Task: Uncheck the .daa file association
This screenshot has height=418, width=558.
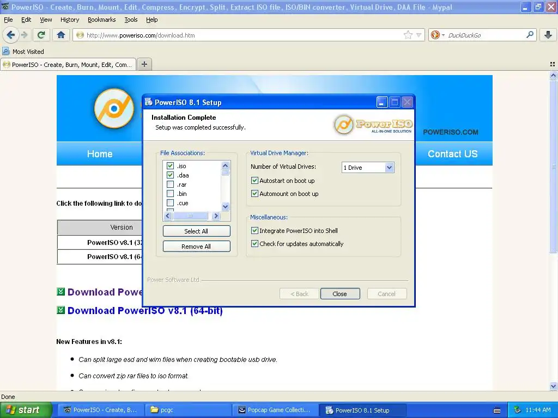Action: click(x=170, y=175)
